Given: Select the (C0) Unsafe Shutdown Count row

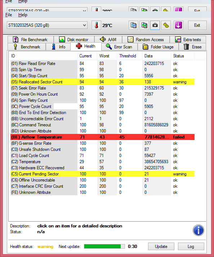Looking at the screenshot, I should pyautogui.click(x=103, y=149).
